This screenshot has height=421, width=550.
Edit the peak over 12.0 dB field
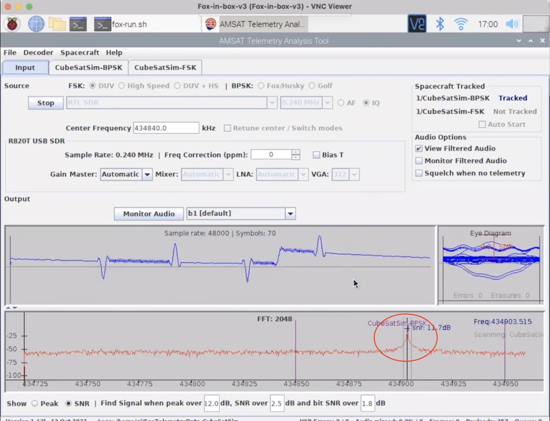point(211,403)
